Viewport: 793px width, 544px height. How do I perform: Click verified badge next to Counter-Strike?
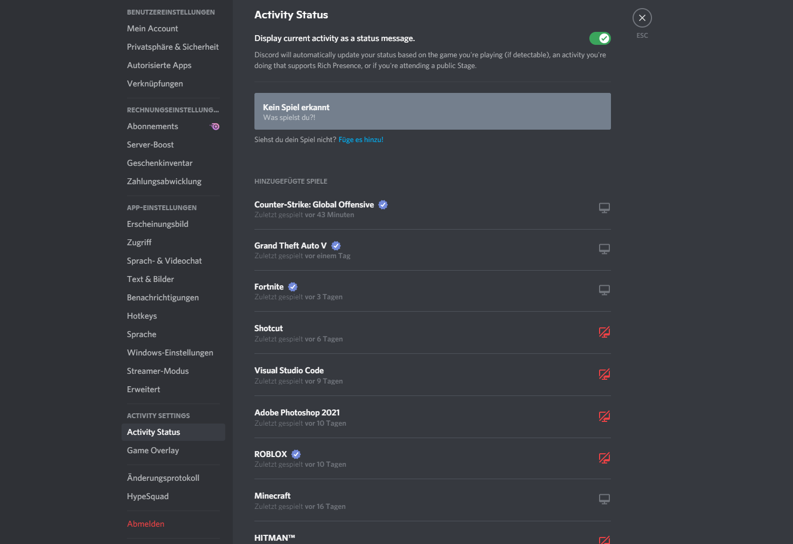[x=383, y=205]
